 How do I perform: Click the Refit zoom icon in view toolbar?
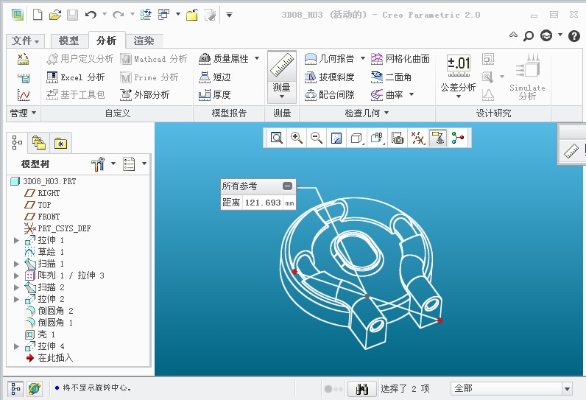[277, 138]
